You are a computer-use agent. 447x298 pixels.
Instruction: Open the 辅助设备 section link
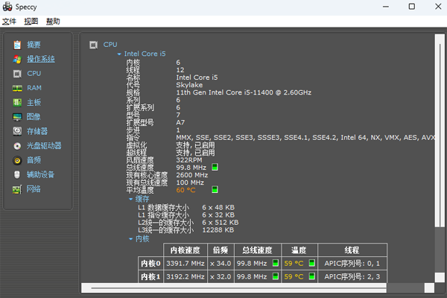40,174
